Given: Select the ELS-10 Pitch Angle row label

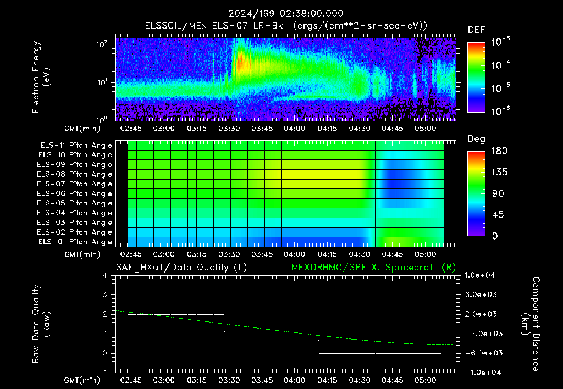Looking at the screenshot, I should point(75,155).
